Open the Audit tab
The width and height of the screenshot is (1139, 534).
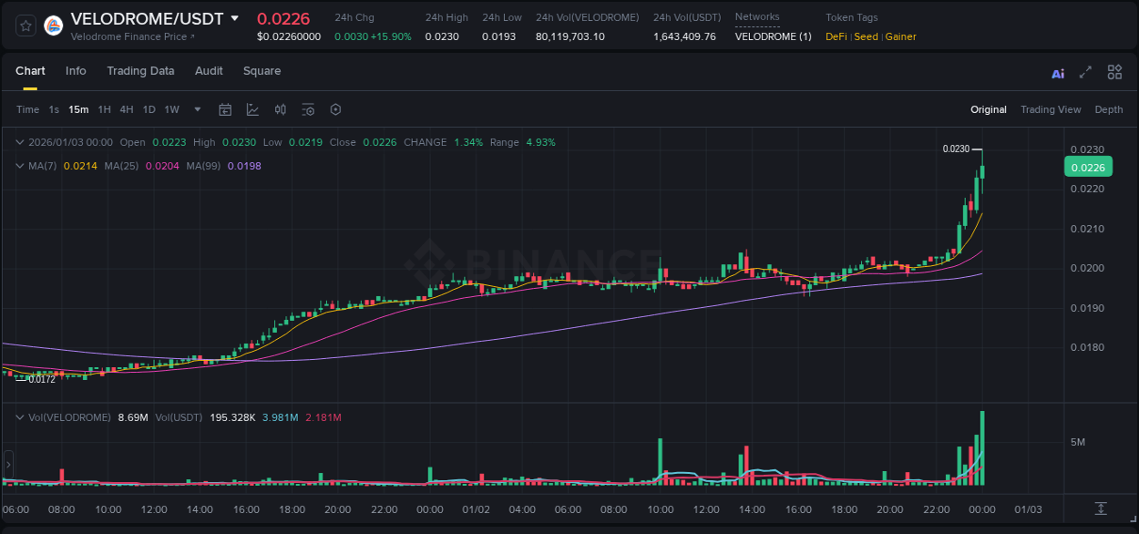[x=209, y=71]
